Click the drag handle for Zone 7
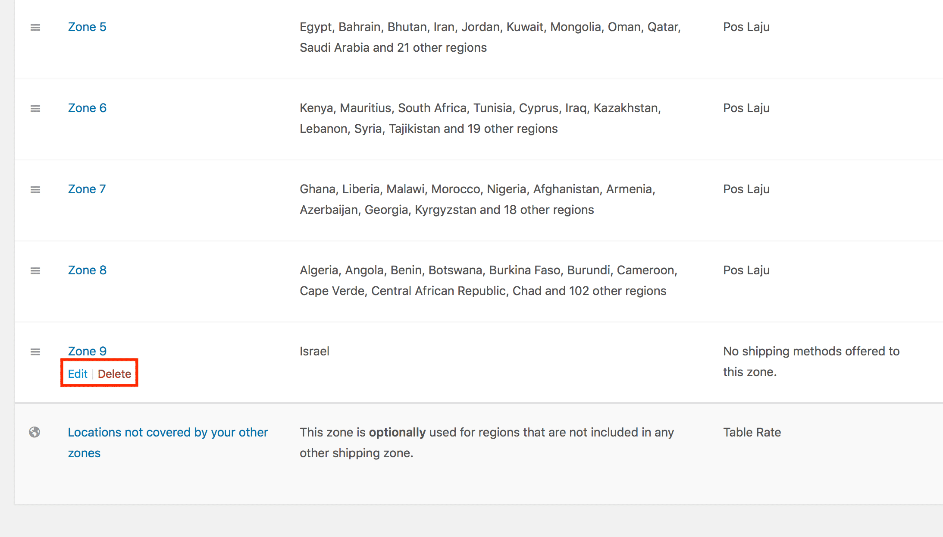Viewport: 943px width, 537px height. tap(35, 190)
